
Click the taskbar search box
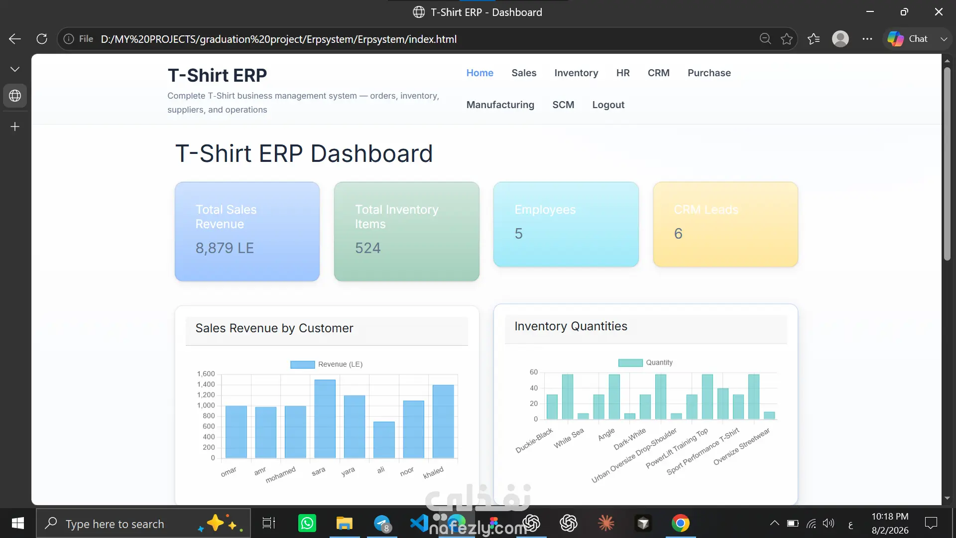[143, 523]
